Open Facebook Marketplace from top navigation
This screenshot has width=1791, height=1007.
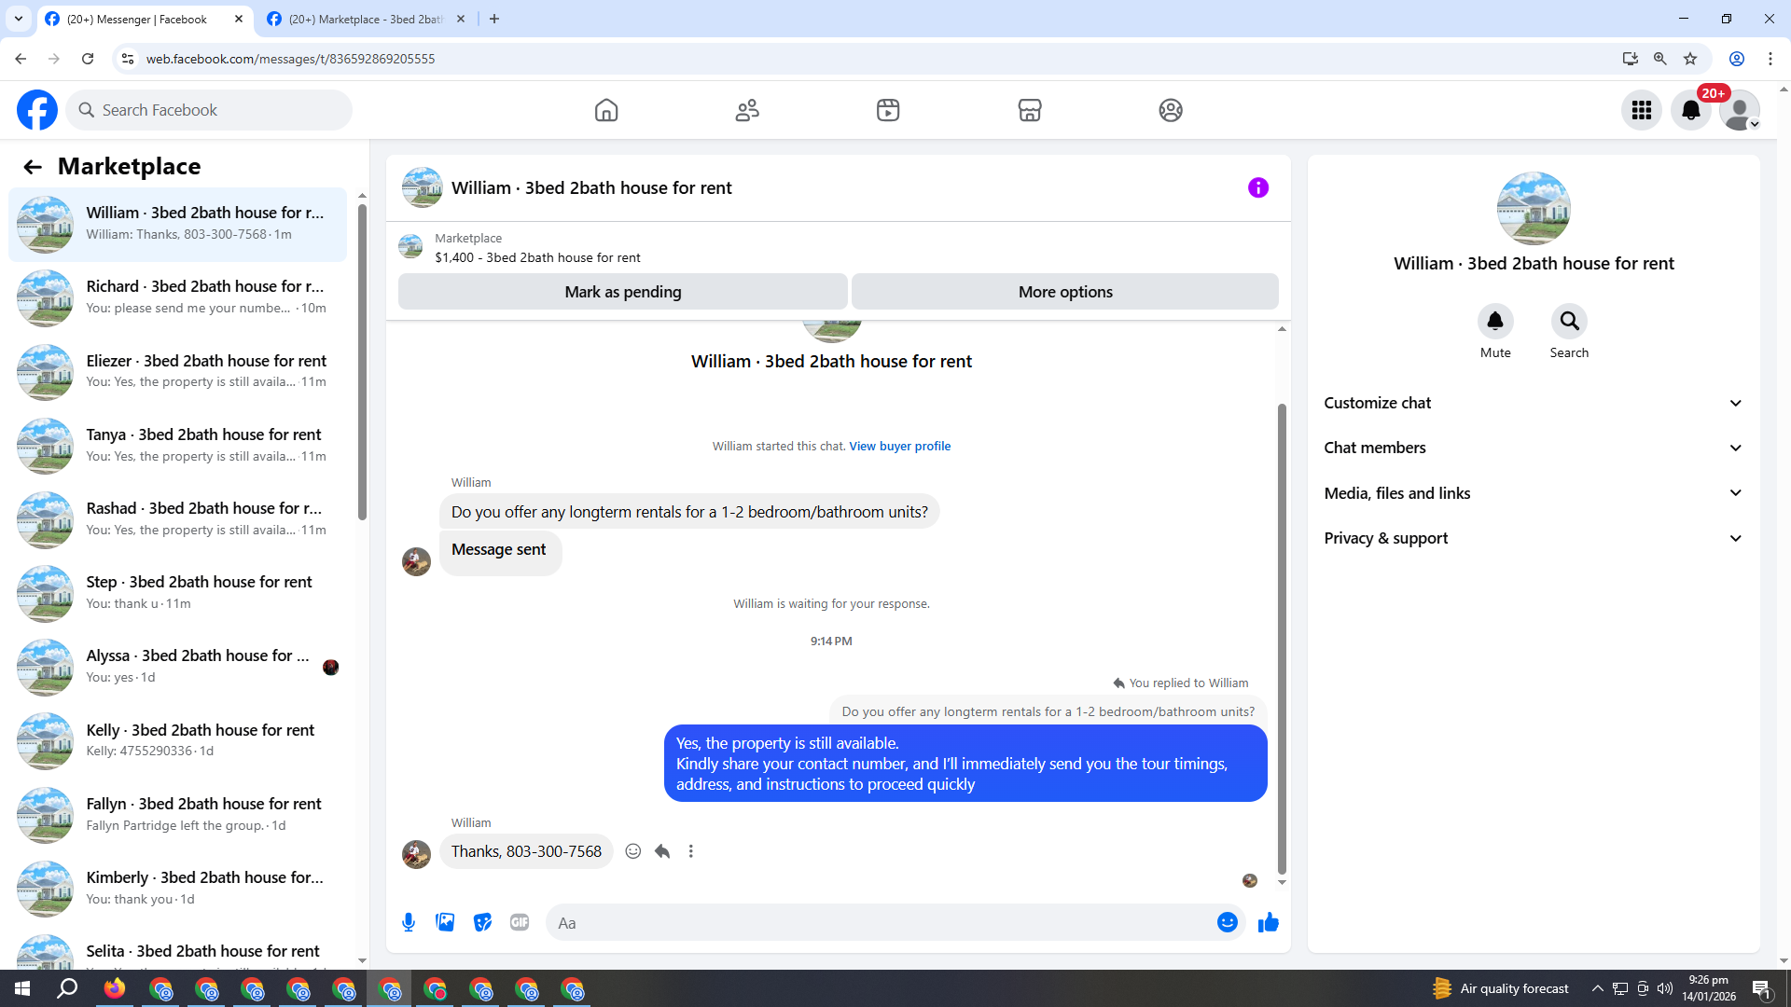point(1029,110)
